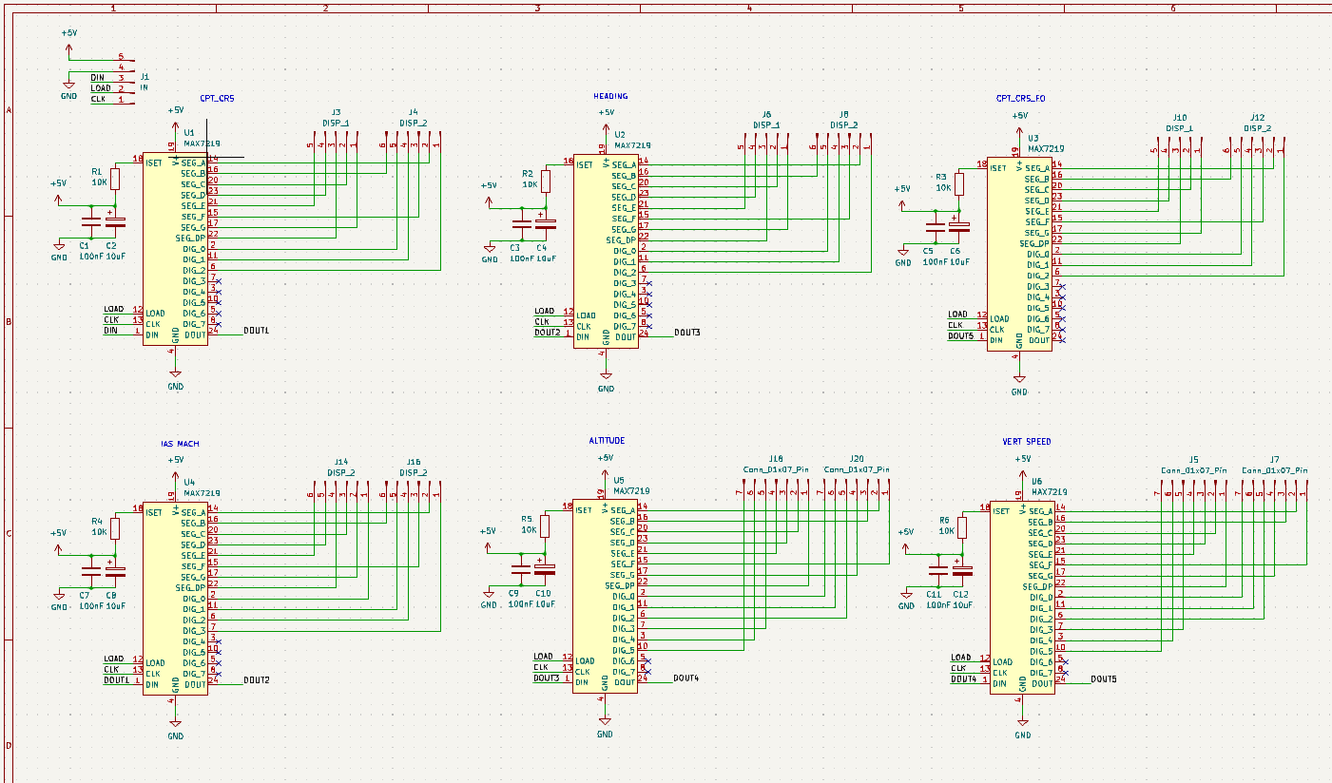The height and width of the screenshot is (783, 1332).
Task: Click the GND symbol below U1
Action: pos(176,378)
